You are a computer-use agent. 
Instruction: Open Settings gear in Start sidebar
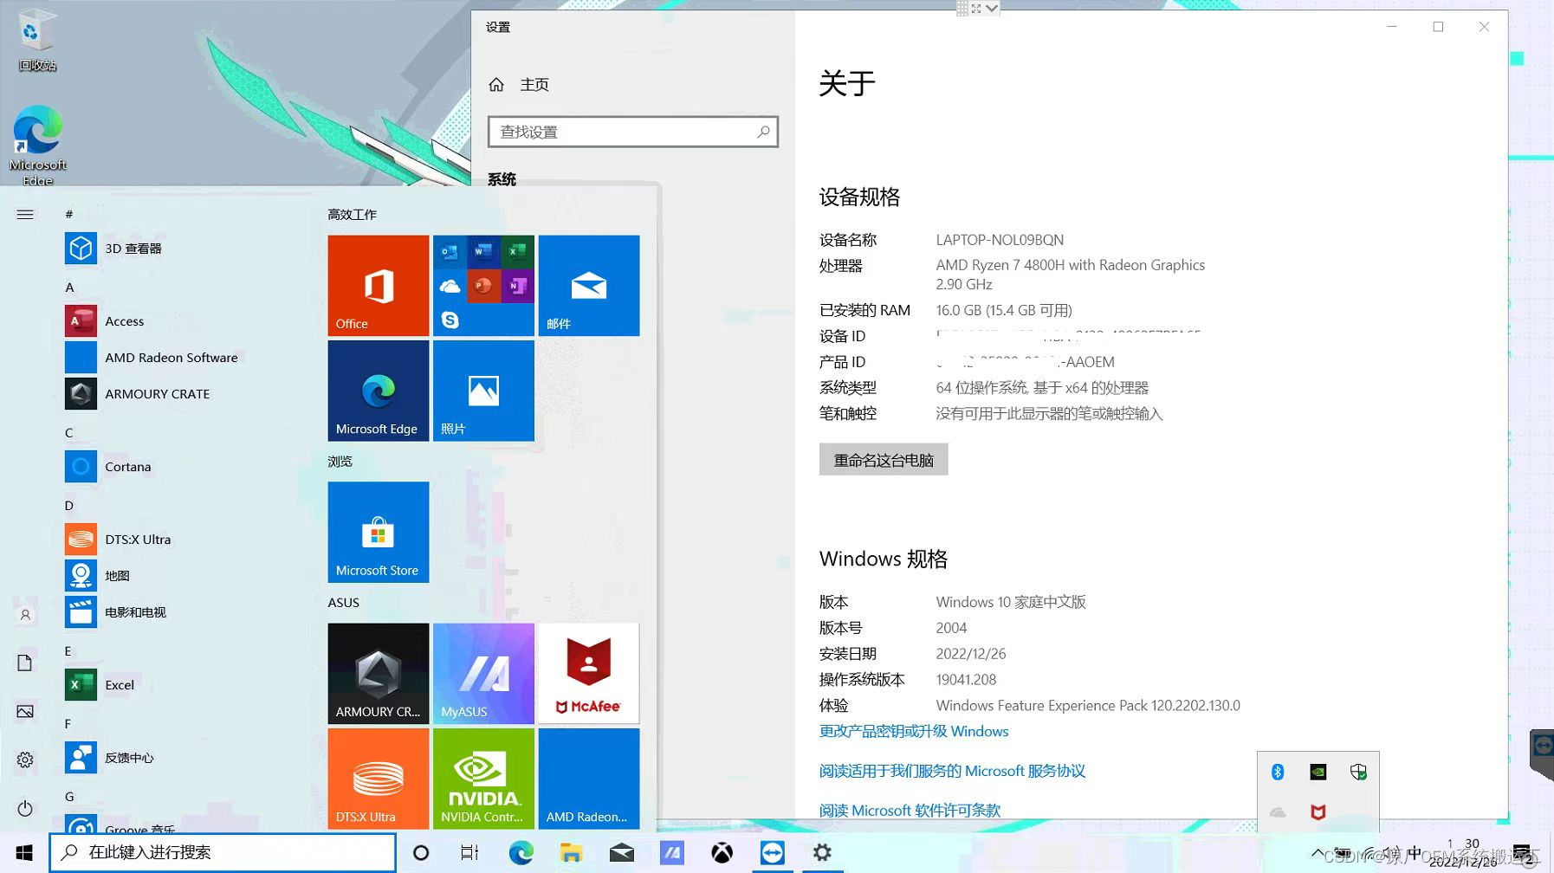[25, 760]
